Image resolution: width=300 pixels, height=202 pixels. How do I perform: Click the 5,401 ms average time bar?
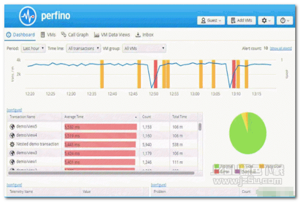[x=100, y=162]
